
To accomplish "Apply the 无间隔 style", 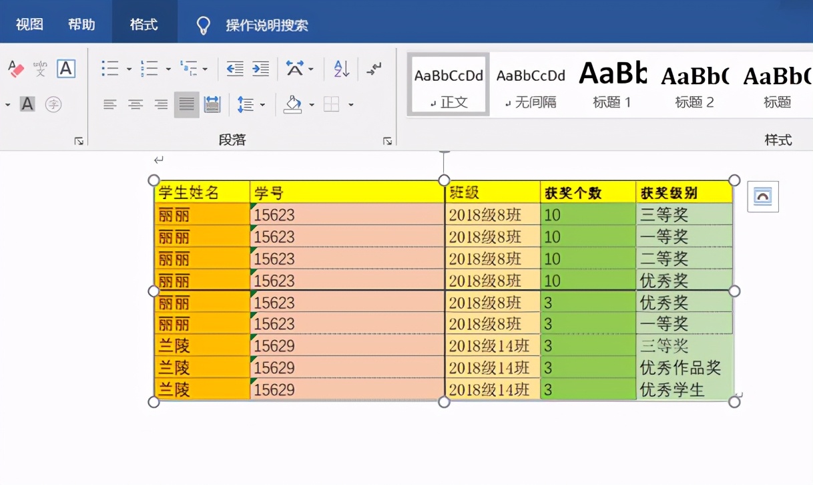I will [531, 85].
